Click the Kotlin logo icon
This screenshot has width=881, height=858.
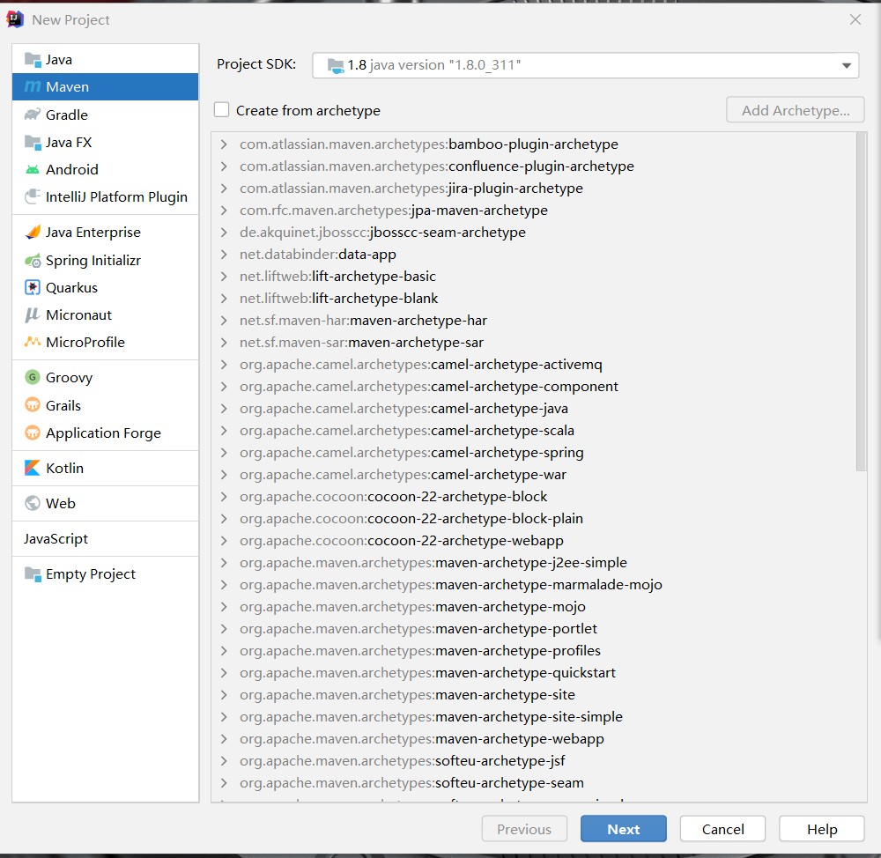point(33,469)
